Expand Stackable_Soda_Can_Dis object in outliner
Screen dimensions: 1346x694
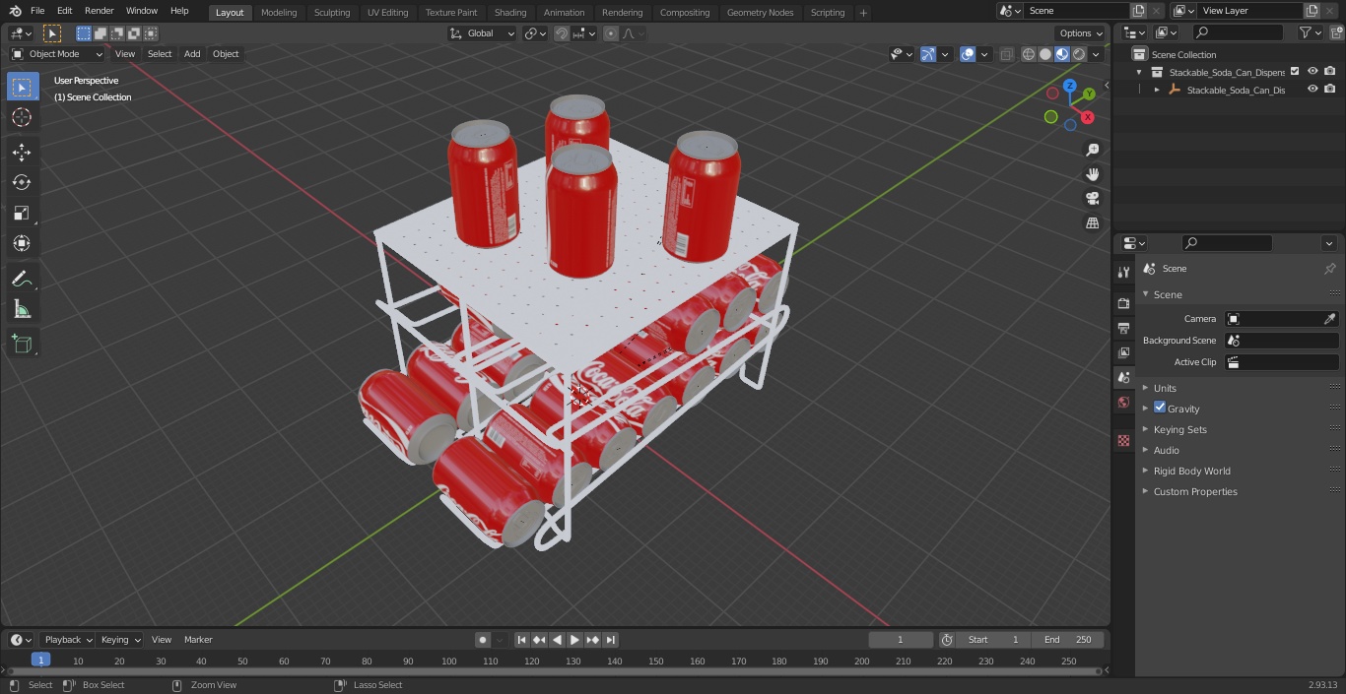1157,90
